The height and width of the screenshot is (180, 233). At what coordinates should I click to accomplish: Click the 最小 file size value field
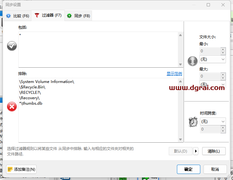(210, 51)
